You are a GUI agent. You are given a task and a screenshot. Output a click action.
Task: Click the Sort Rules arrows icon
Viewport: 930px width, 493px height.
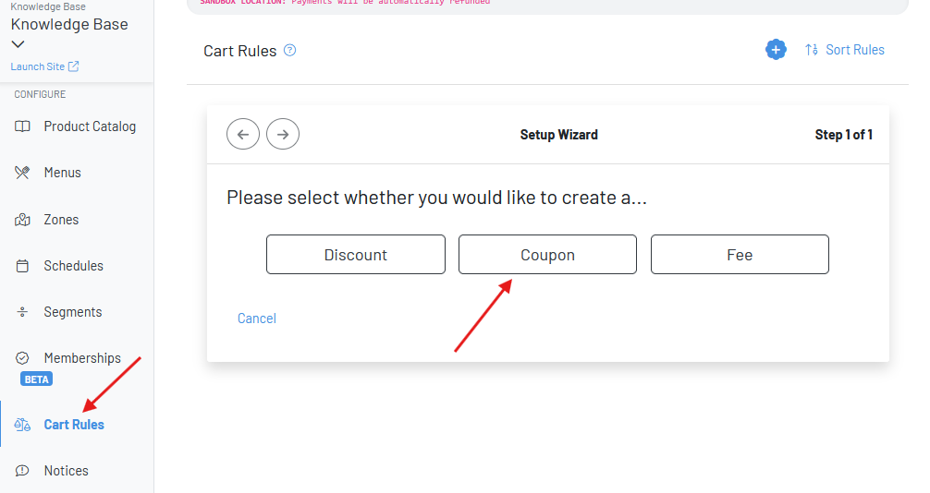[812, 50]
